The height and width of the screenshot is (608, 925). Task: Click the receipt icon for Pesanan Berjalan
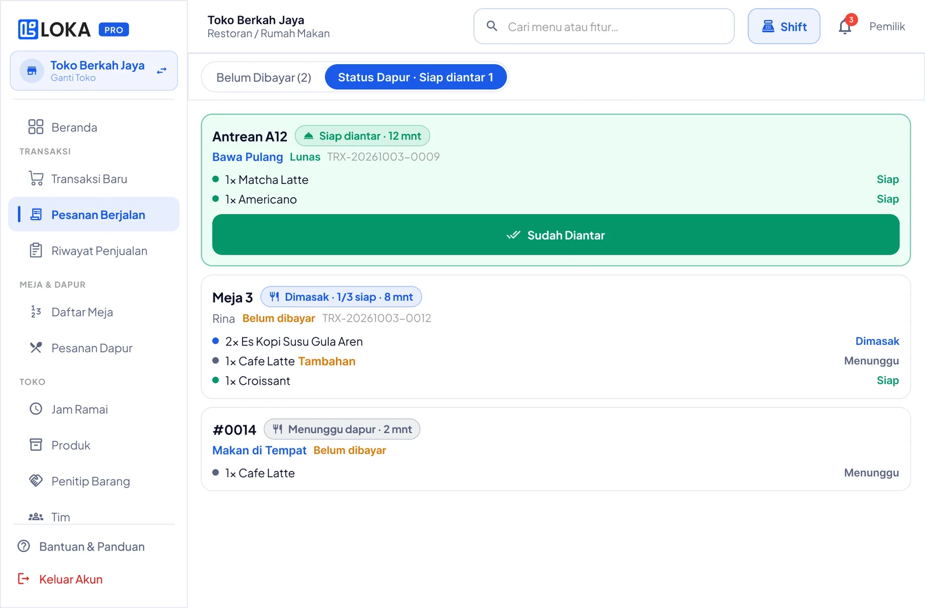36,215
